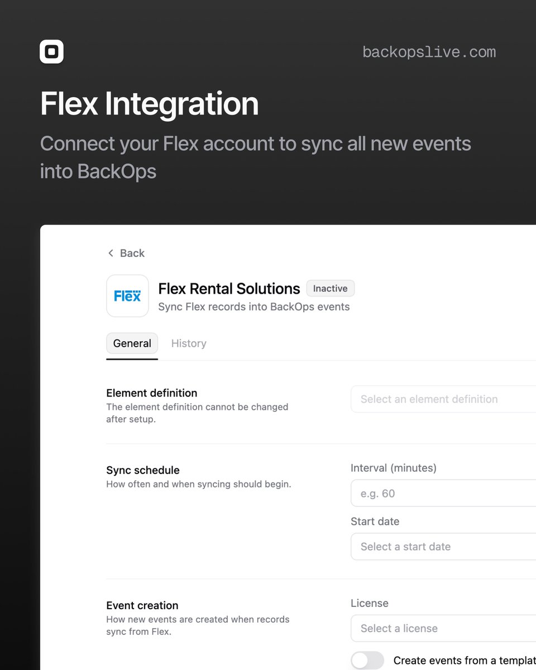This screenshot has width=536, height=670.
Task: Click the Inactive status badge
Action: pos(331,289)
